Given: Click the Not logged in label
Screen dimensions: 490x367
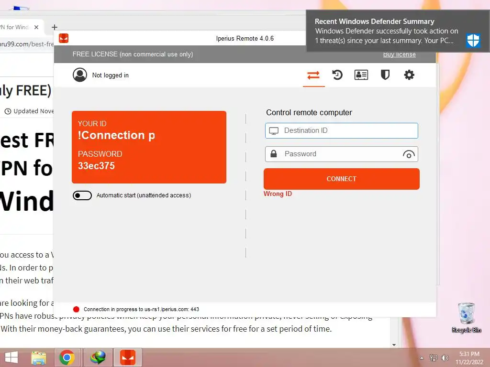Looking at the screenshot, I should pyautogui.click(x=111, y=75).
